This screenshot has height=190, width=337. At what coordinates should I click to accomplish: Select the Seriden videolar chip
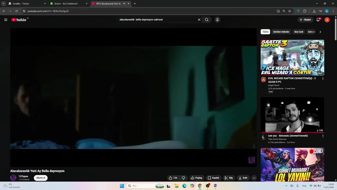click(x=281, y=32)
